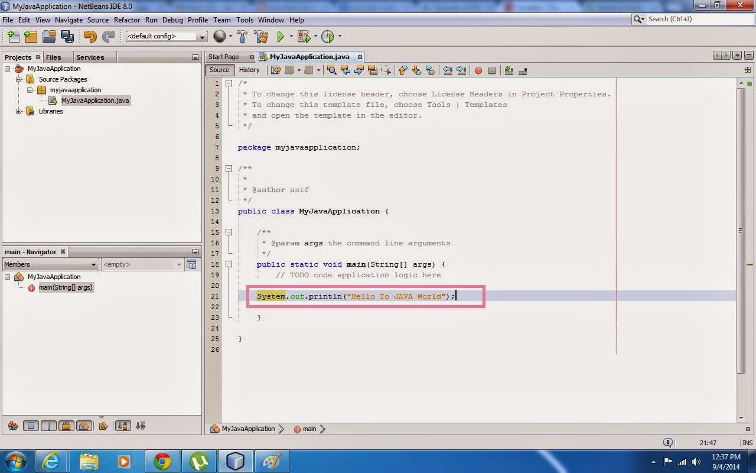The height and width of the screenshot is (473, 756).
Task: Open dropdown arrow next to Debug Project
Action: [x=315, y=37]
